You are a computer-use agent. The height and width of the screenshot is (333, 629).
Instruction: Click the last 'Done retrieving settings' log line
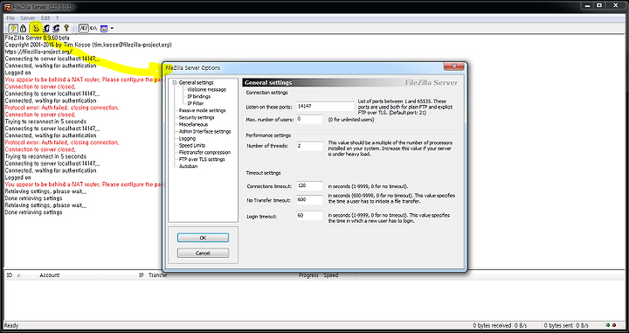click(x=33, y=212)
